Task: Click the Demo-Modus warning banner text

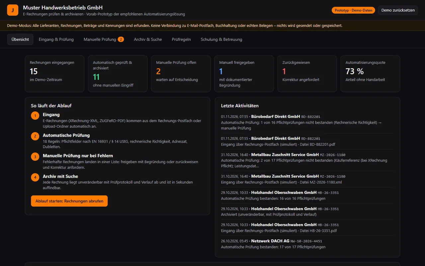Action: click(x=175, y=26)
